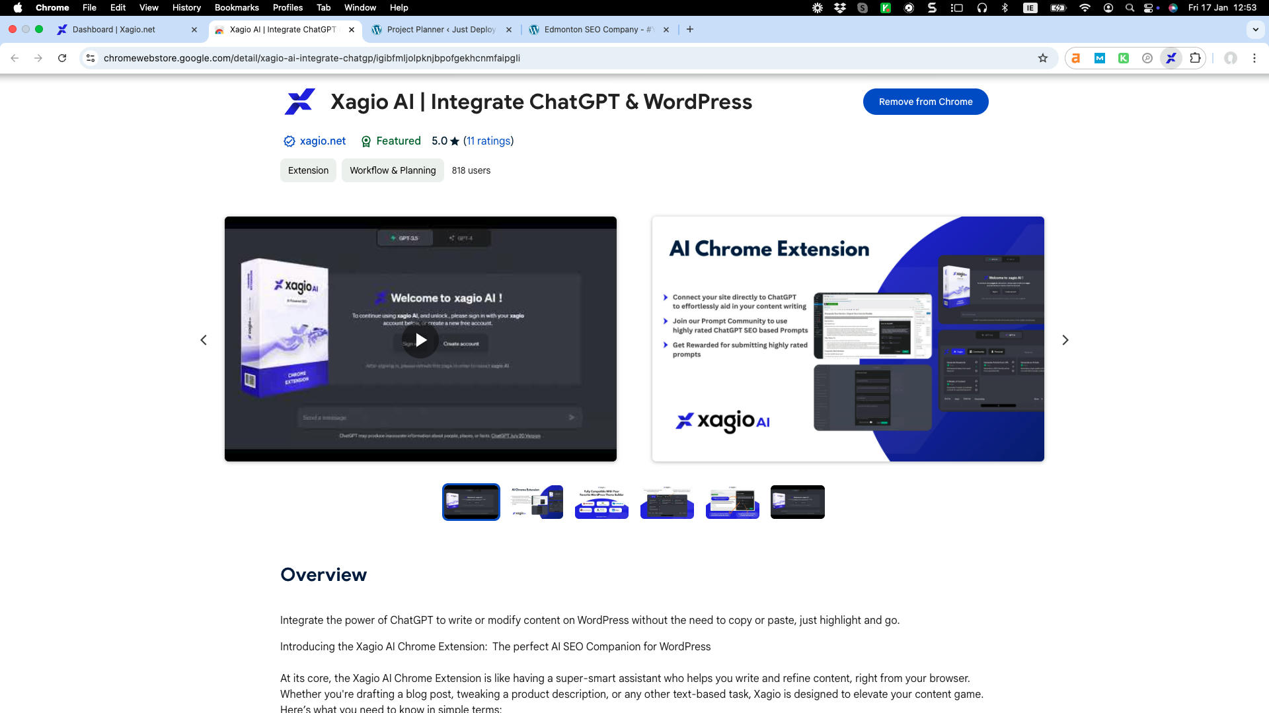Open Dropbox menu bar icon

click(840, 8)
